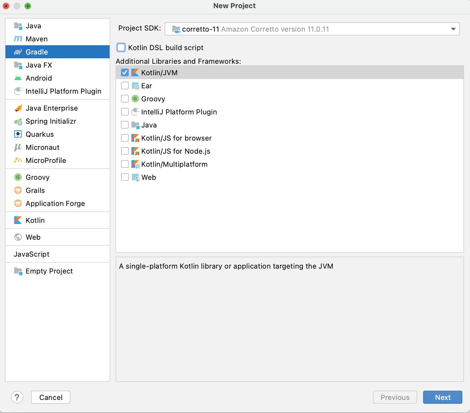Click the Kotlin logo icon in the sidebar
Viewport: 470px width, 413px height.
[18, 220]
